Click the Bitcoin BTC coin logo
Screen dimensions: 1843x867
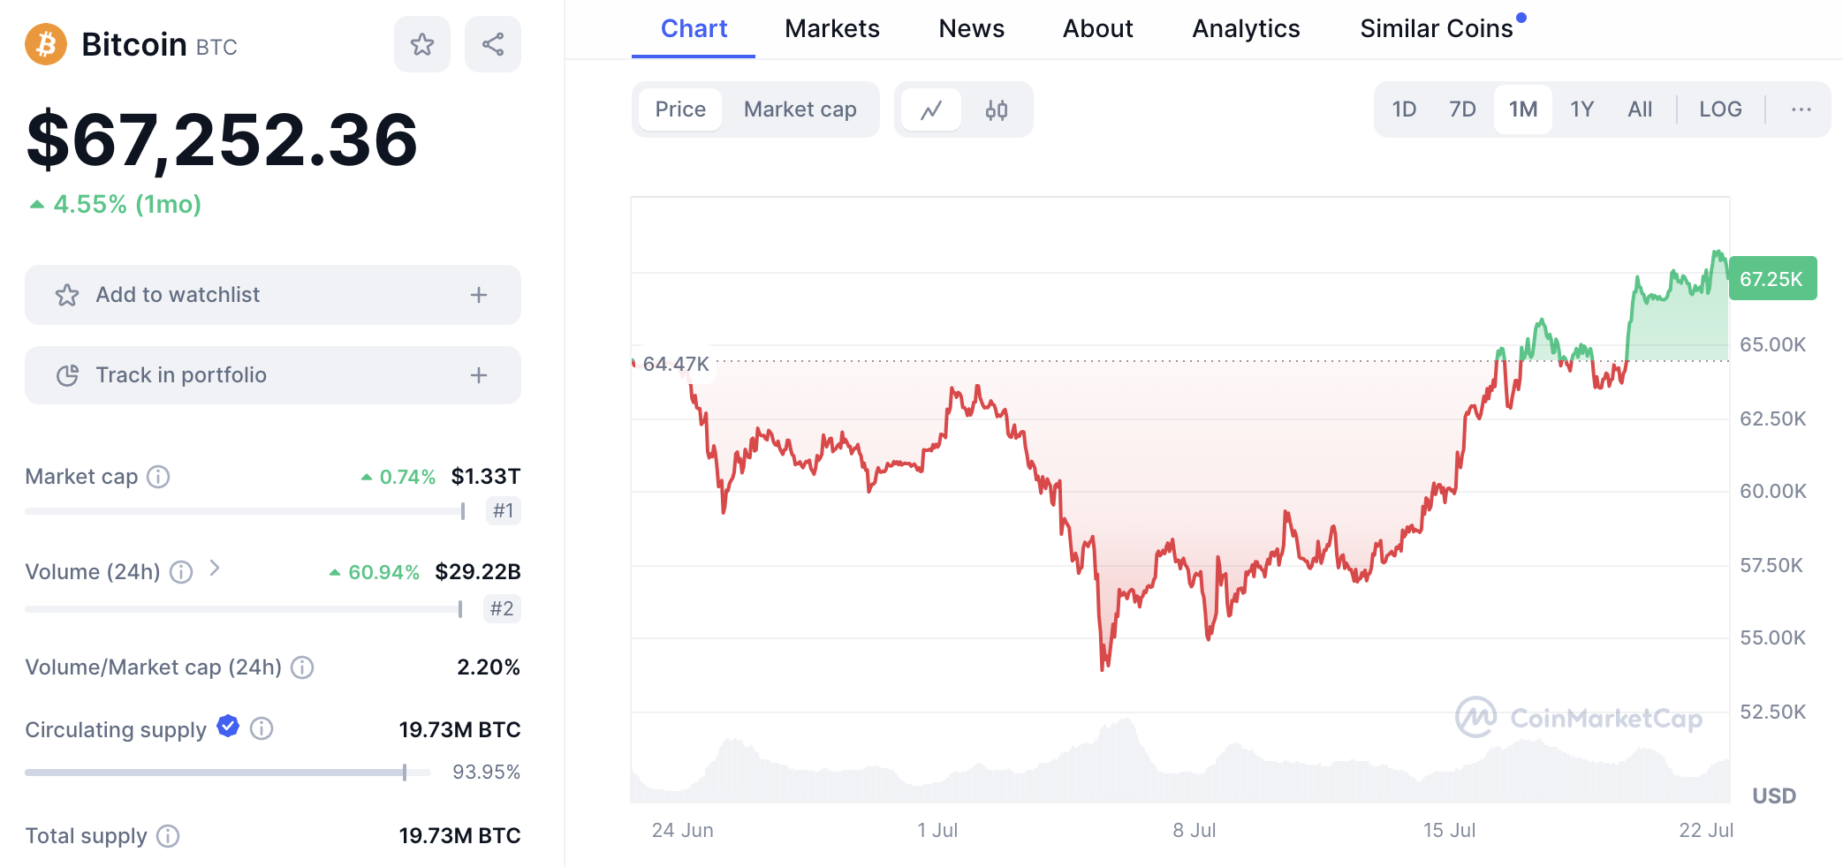[x=46, y=44]
